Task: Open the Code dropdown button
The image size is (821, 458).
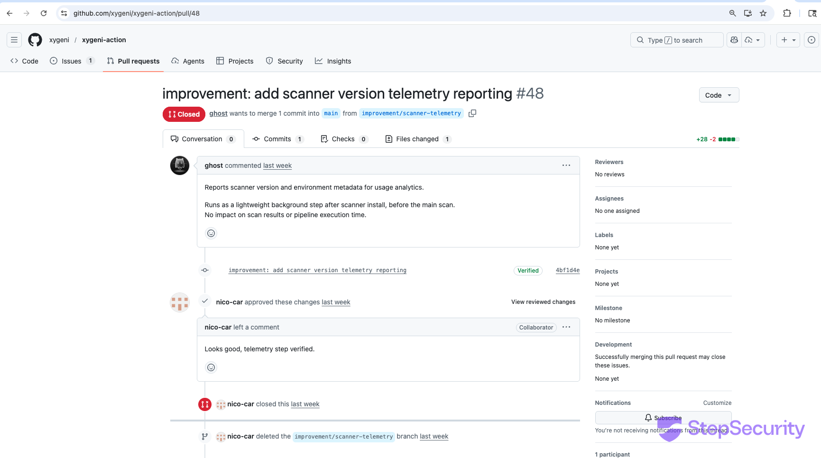Action: [719, 95]
